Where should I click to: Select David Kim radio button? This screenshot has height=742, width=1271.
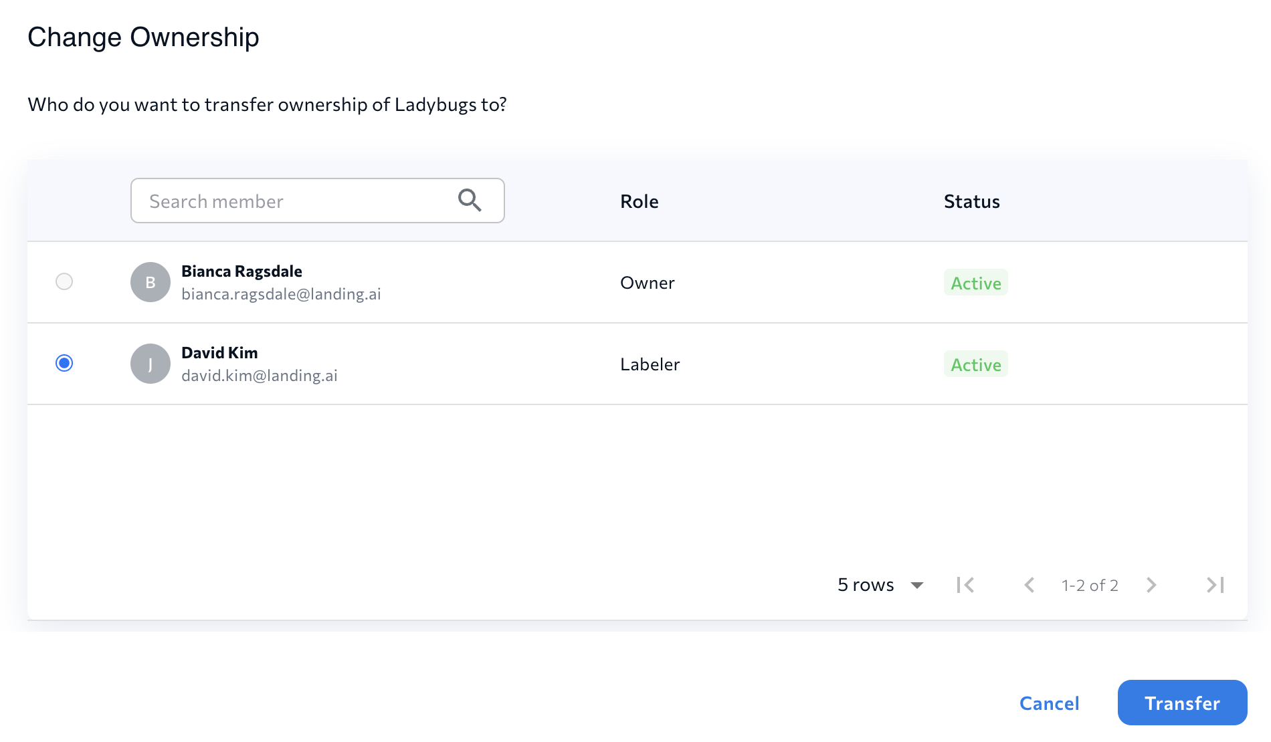[x=64, y=363]
